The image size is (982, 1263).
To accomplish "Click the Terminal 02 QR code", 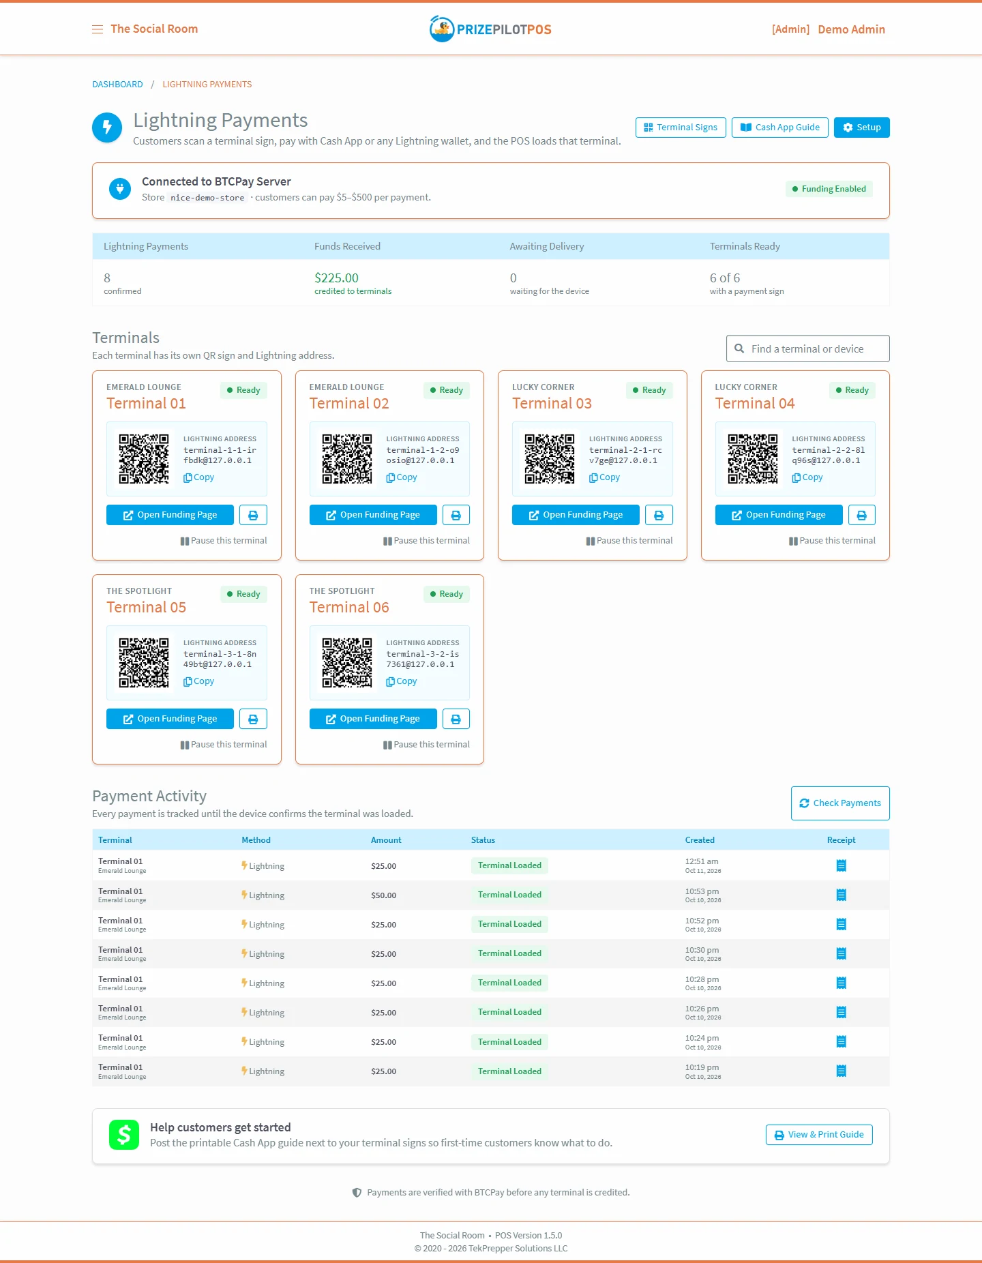I will pyautogui.click(x=347, y=459).
